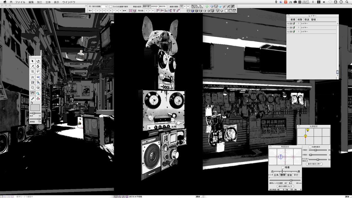Open the ファイル menu
This screenshot has width=352, height=198.
tap(20, 2)
